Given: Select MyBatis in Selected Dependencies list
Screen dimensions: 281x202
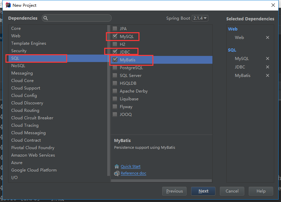Looking at the screenshot, I should click(243, 76).
